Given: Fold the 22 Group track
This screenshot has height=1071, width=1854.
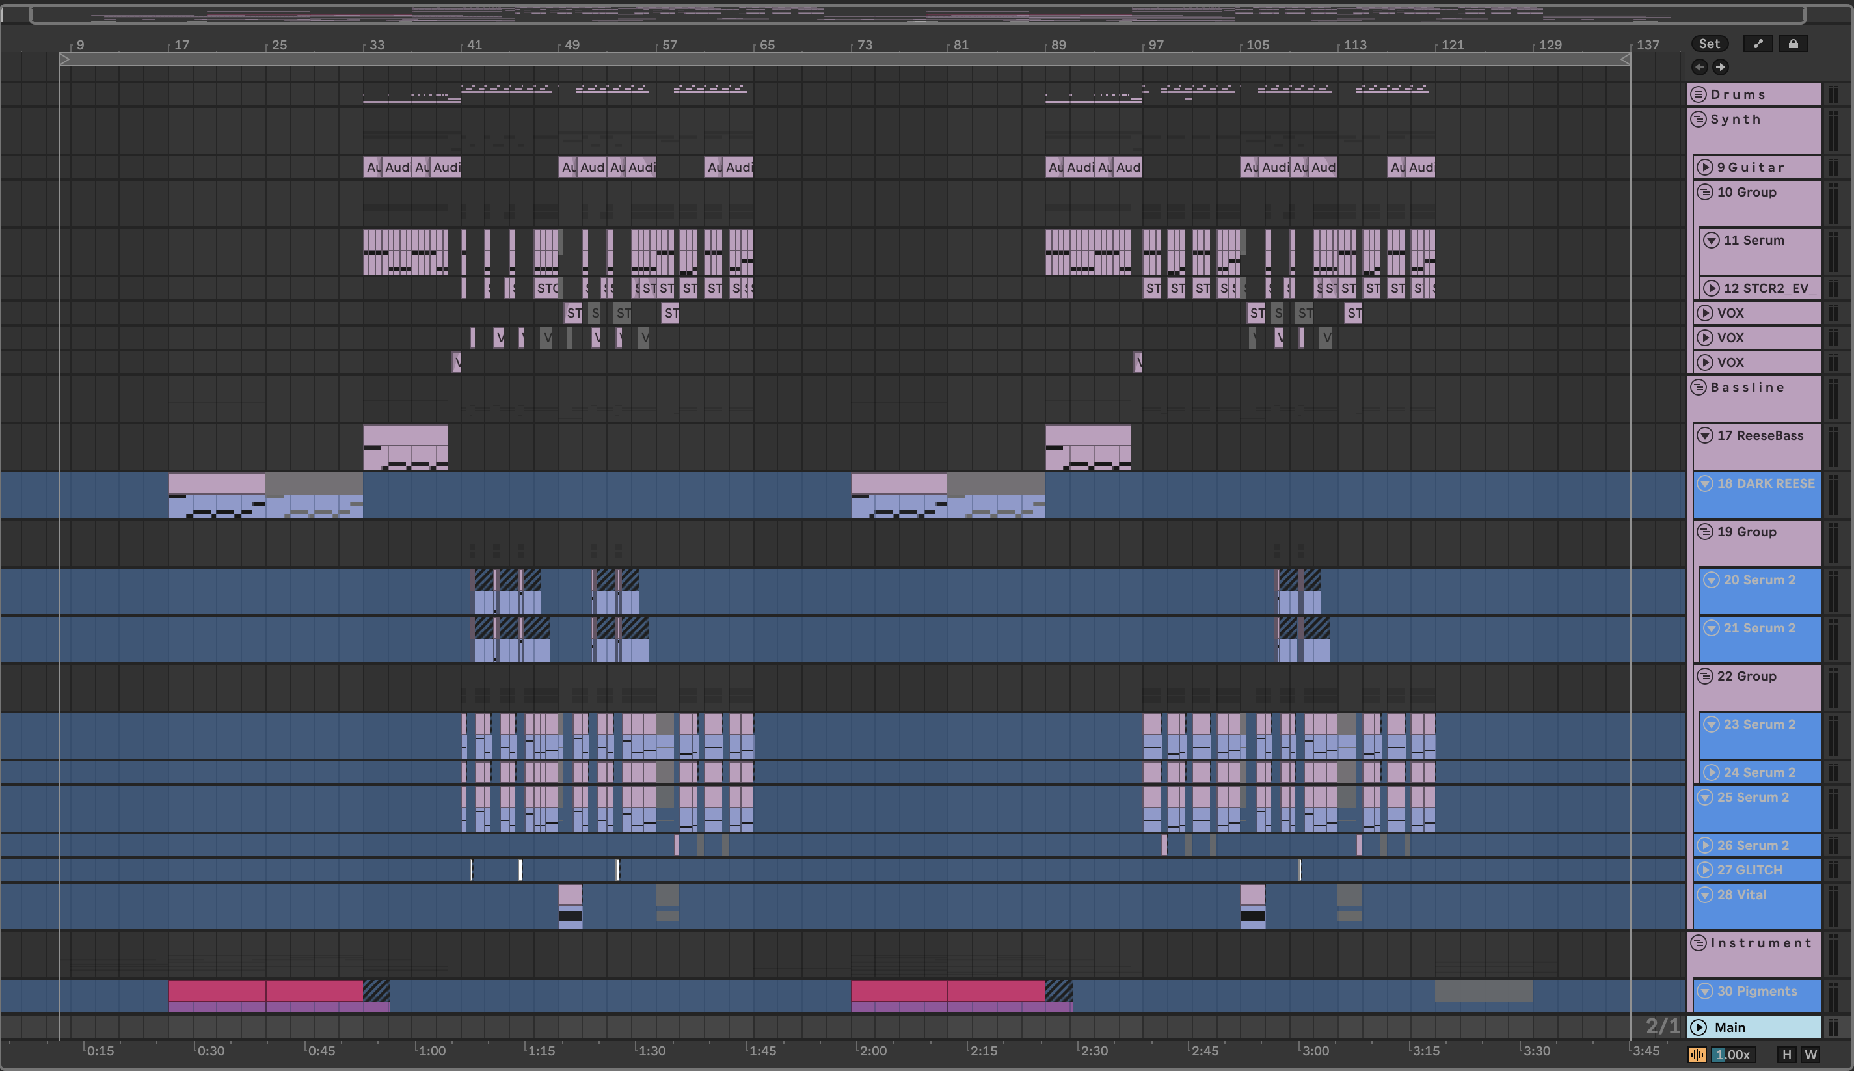Looking at the screenshot, I should click(x=1705, y=676).
